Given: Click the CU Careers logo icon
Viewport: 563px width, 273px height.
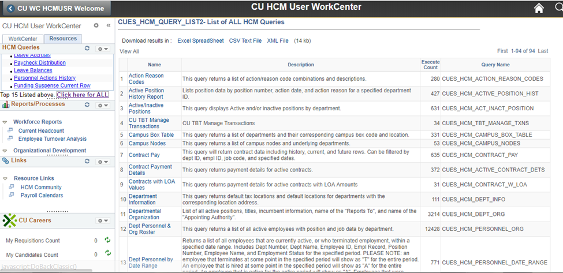Looking at the screenshot, I should coord(10,220).
